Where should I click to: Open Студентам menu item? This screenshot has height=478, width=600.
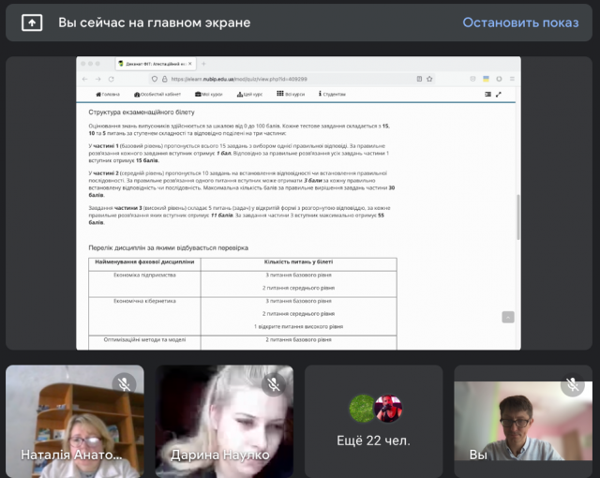click(x=332, y=94)
